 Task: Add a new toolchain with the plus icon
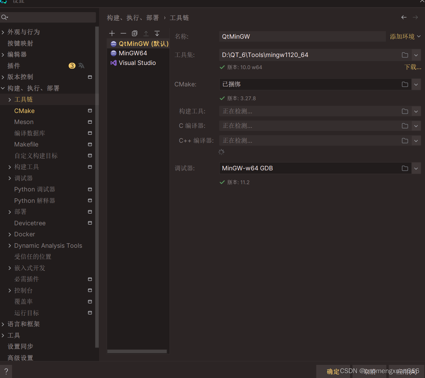coord(112,33)
